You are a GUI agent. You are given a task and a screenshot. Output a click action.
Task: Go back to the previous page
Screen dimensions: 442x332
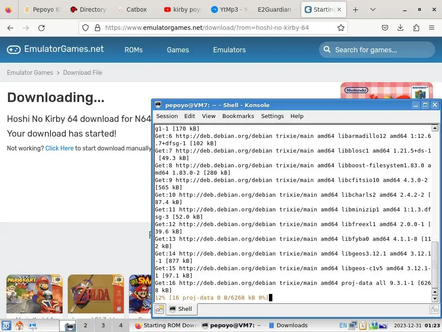coord(10,28)
